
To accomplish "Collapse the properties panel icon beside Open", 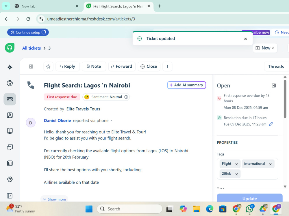I will [274, 86].
